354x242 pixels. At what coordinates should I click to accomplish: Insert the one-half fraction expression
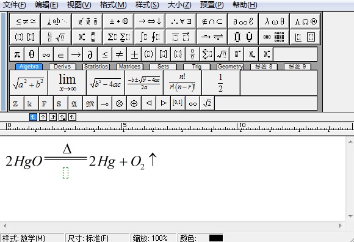pyautogui.click(x=220, y=82)
